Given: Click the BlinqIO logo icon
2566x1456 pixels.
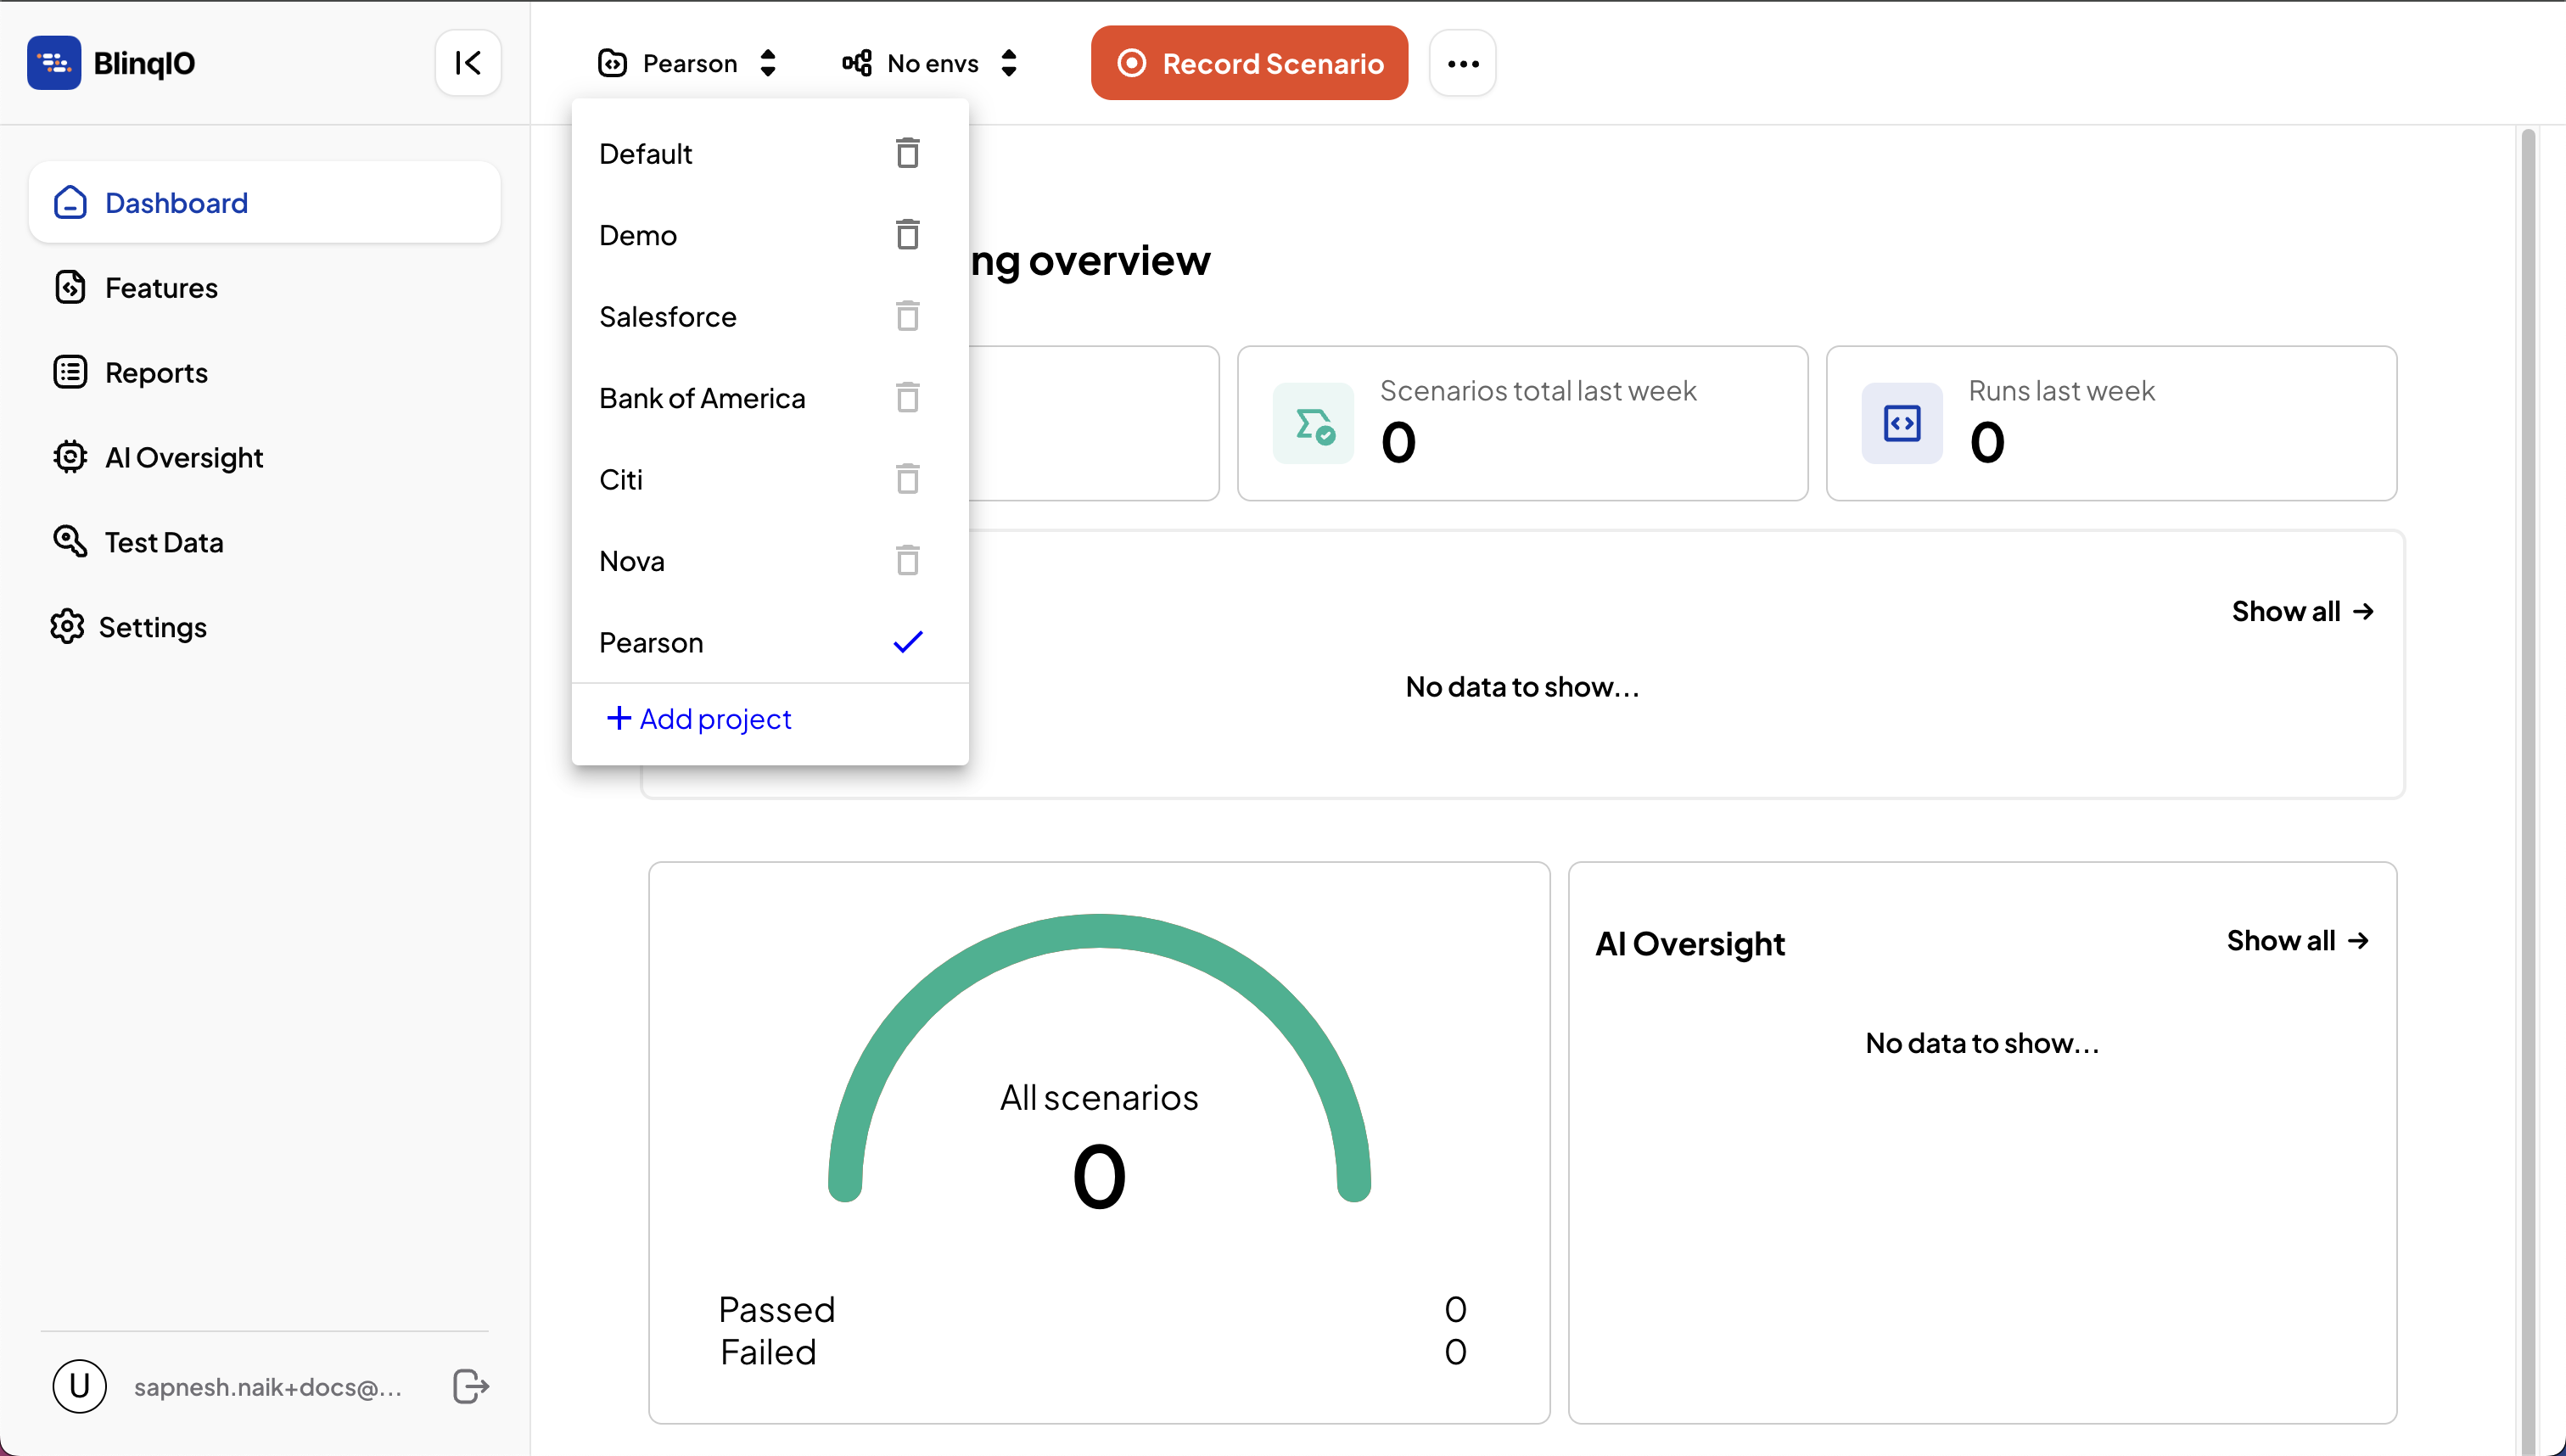Looking at the screenshot, I should [54, 63].
